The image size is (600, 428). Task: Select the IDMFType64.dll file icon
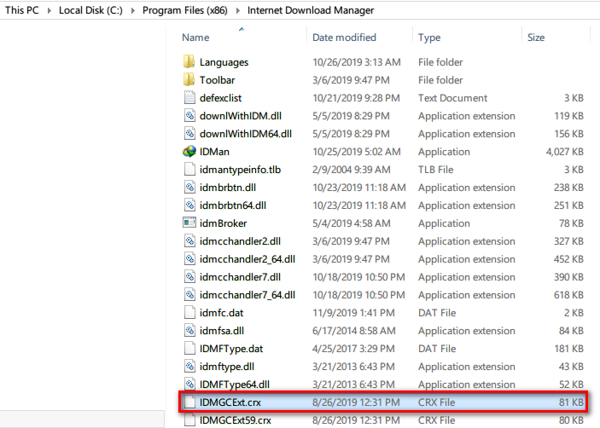[189, 384]
